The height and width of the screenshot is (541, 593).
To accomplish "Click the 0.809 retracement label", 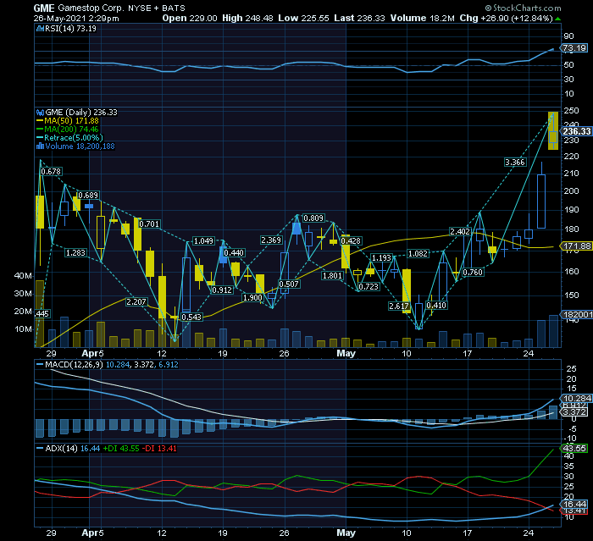I will pyautogui.click(x=313, y=218).
